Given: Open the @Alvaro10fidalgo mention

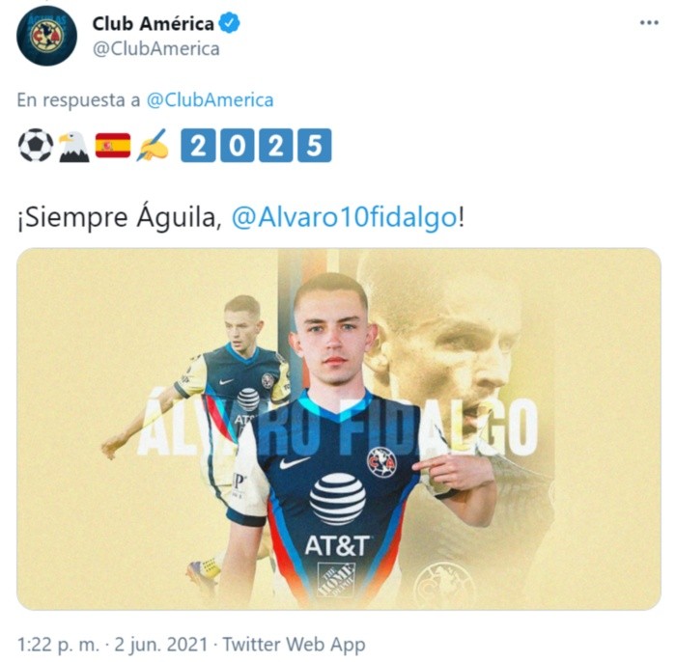Looking at the screenshot, I should click(344, 217).
